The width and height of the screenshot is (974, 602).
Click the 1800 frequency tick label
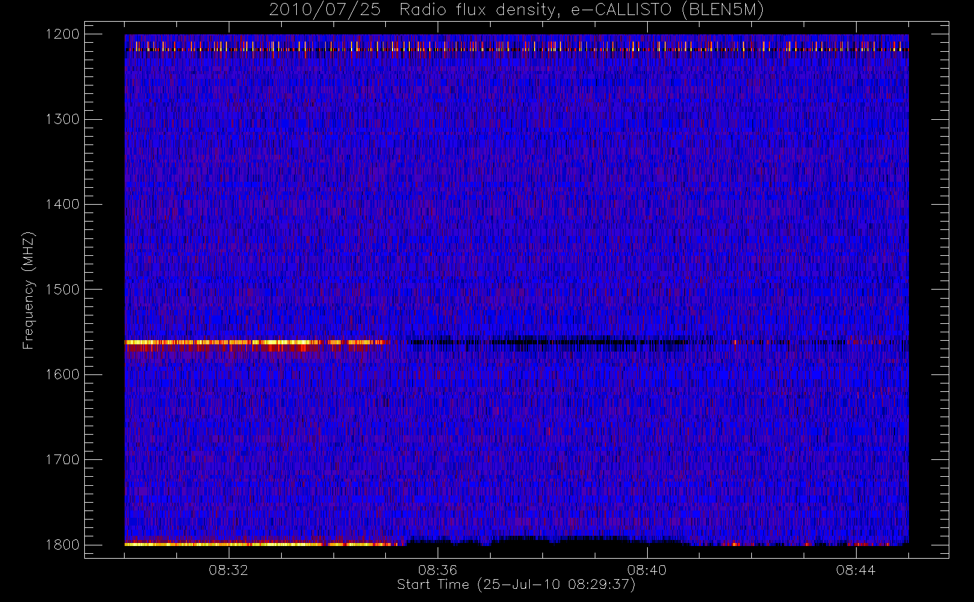pos(63,545)
